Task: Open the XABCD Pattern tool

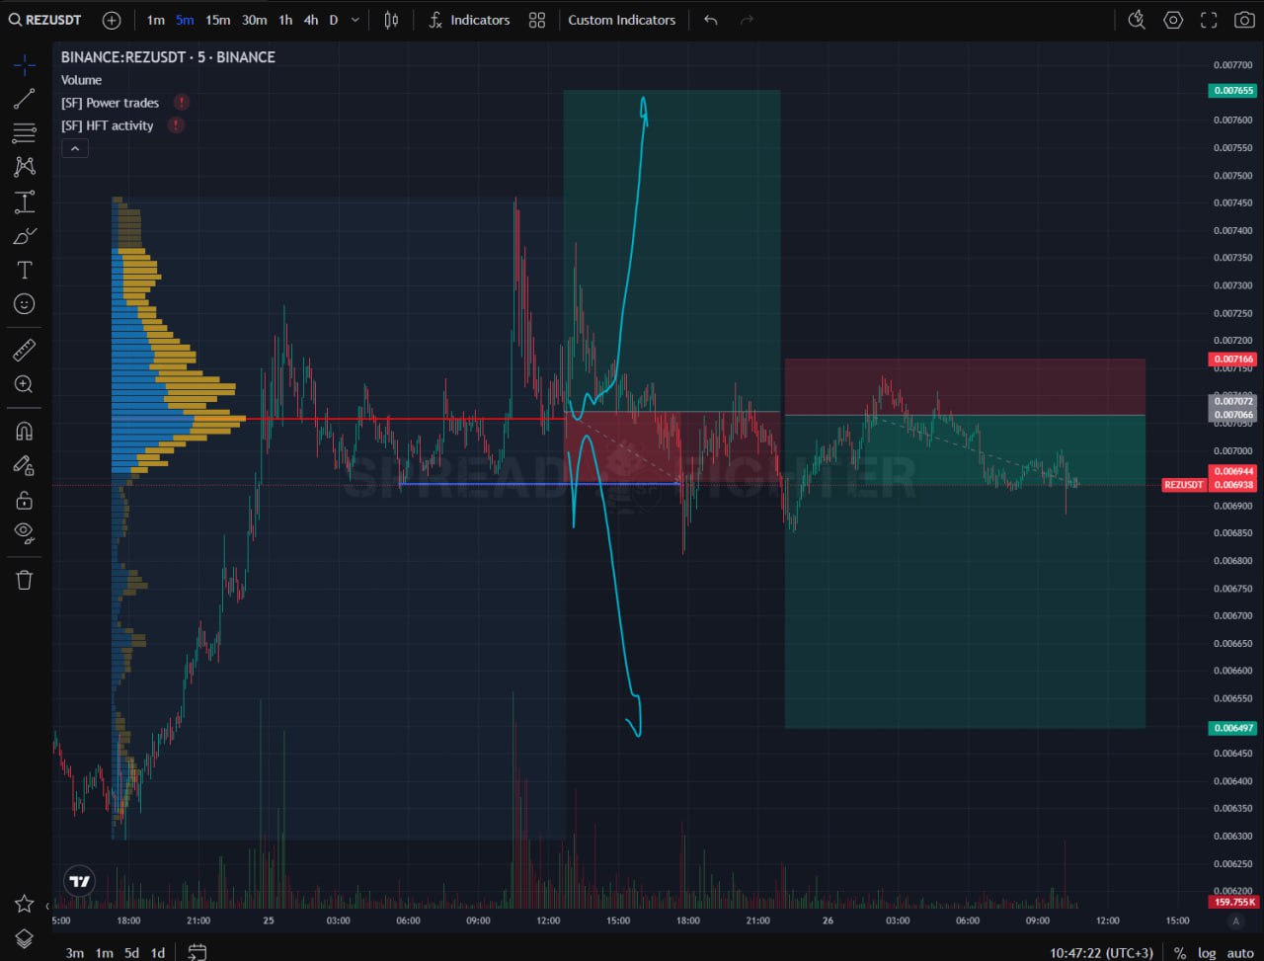Action: tap(24, 166)
